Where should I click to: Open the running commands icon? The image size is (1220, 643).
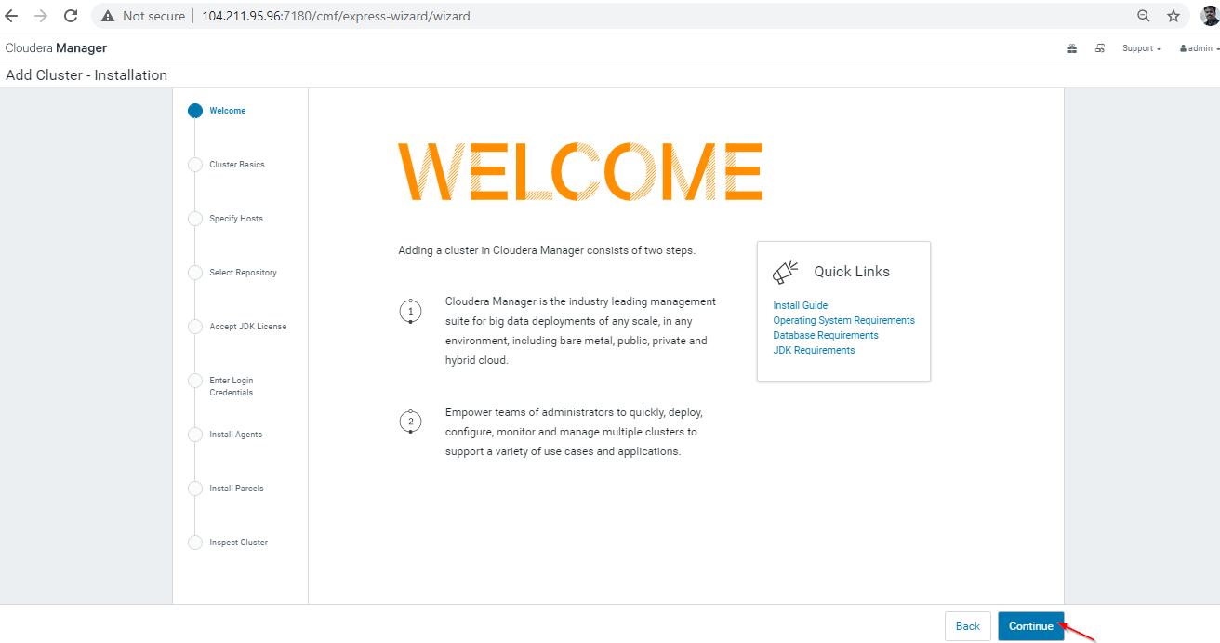(1100, 48)
